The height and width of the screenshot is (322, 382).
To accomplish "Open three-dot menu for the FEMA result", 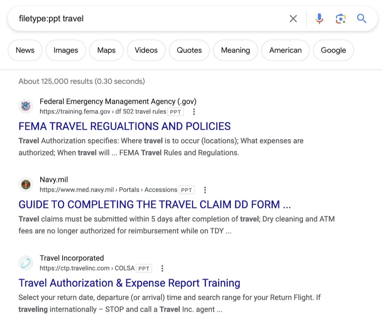I will 194,112.
